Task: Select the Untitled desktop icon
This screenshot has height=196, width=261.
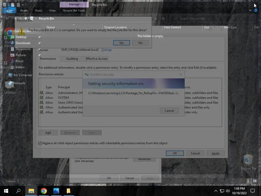Action: (x=10, y=88)
